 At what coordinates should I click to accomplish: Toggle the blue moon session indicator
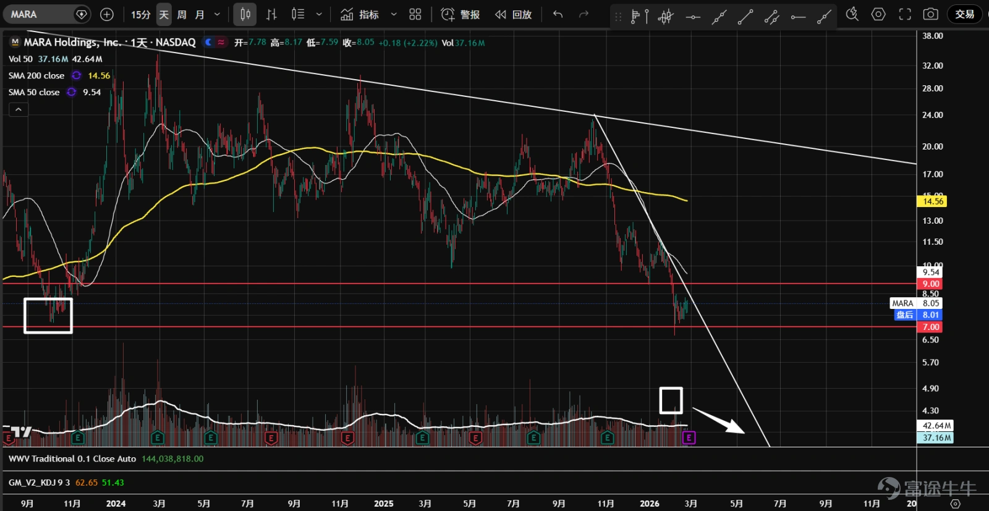coord(209,42)
